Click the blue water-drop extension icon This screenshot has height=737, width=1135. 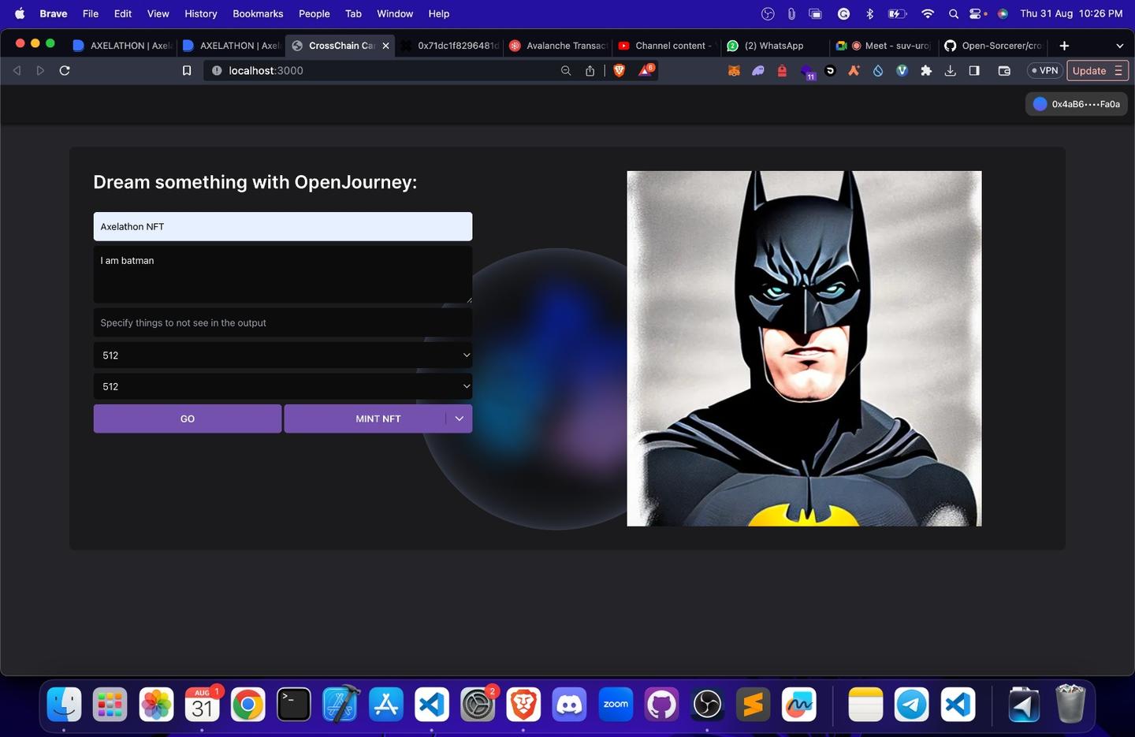[878, 71]
